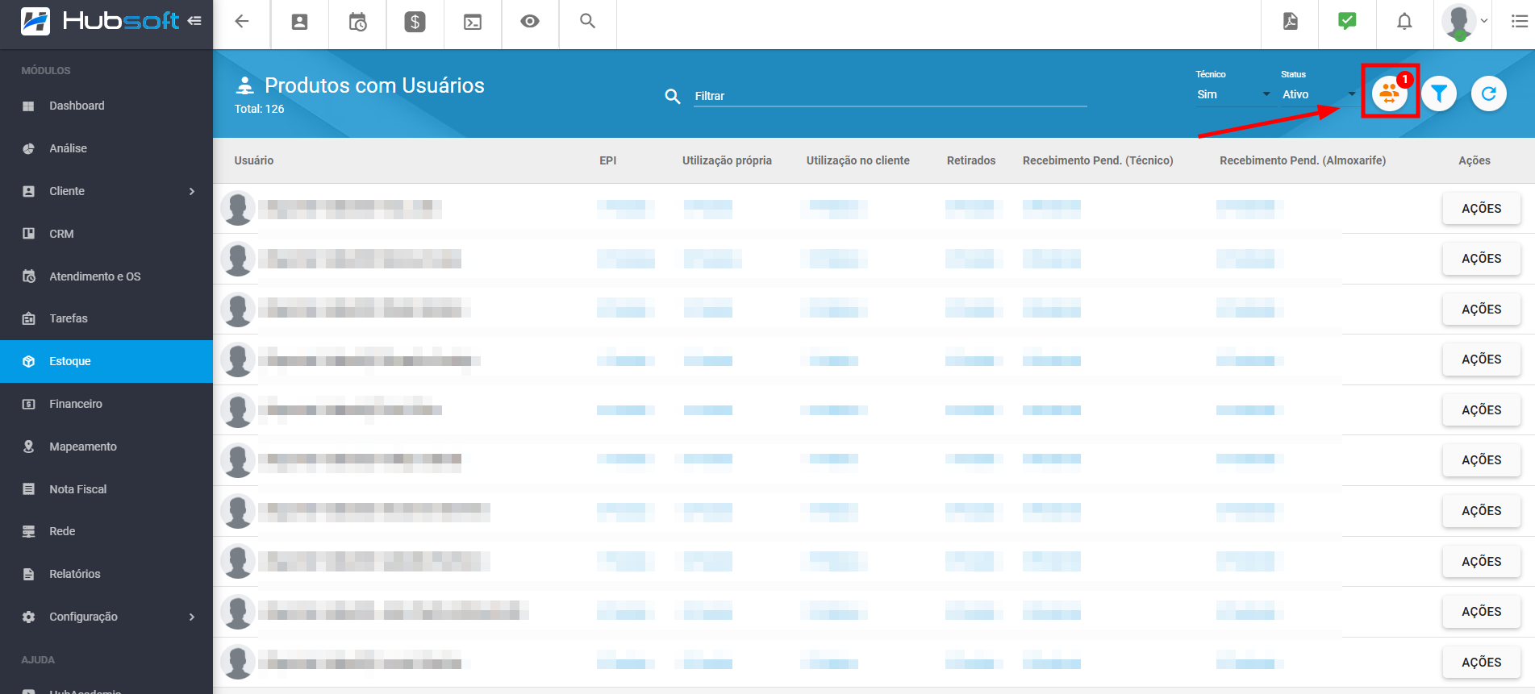Viewport: 1535px width, 694px height.
Task: Click the Relatórios document icon in sidebar
Action: [x=28, y=574]
